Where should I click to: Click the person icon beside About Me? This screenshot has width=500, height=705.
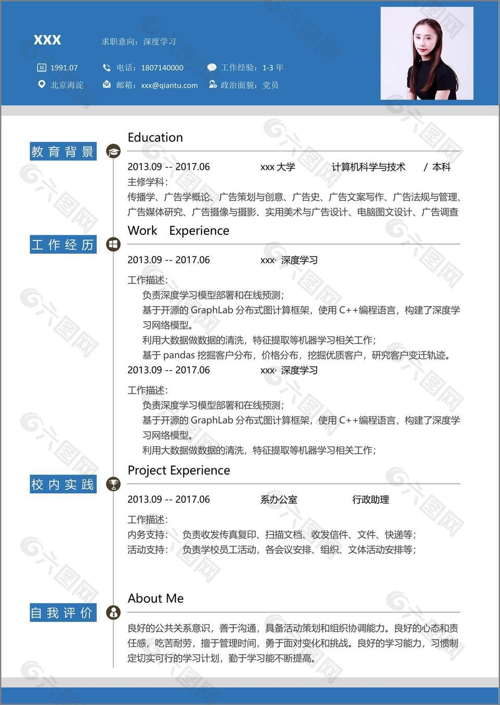click(x=114, y=613)
